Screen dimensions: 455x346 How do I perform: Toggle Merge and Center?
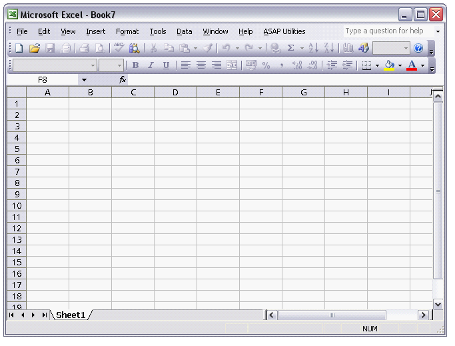[x=232, y=65]
